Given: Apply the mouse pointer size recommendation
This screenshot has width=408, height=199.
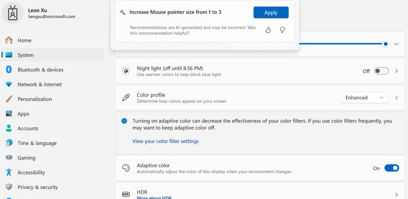Looking at the screenshot, I should (271, 12).
